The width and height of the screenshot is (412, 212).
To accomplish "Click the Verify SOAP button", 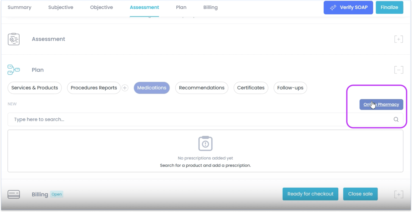I will point(348,8).
